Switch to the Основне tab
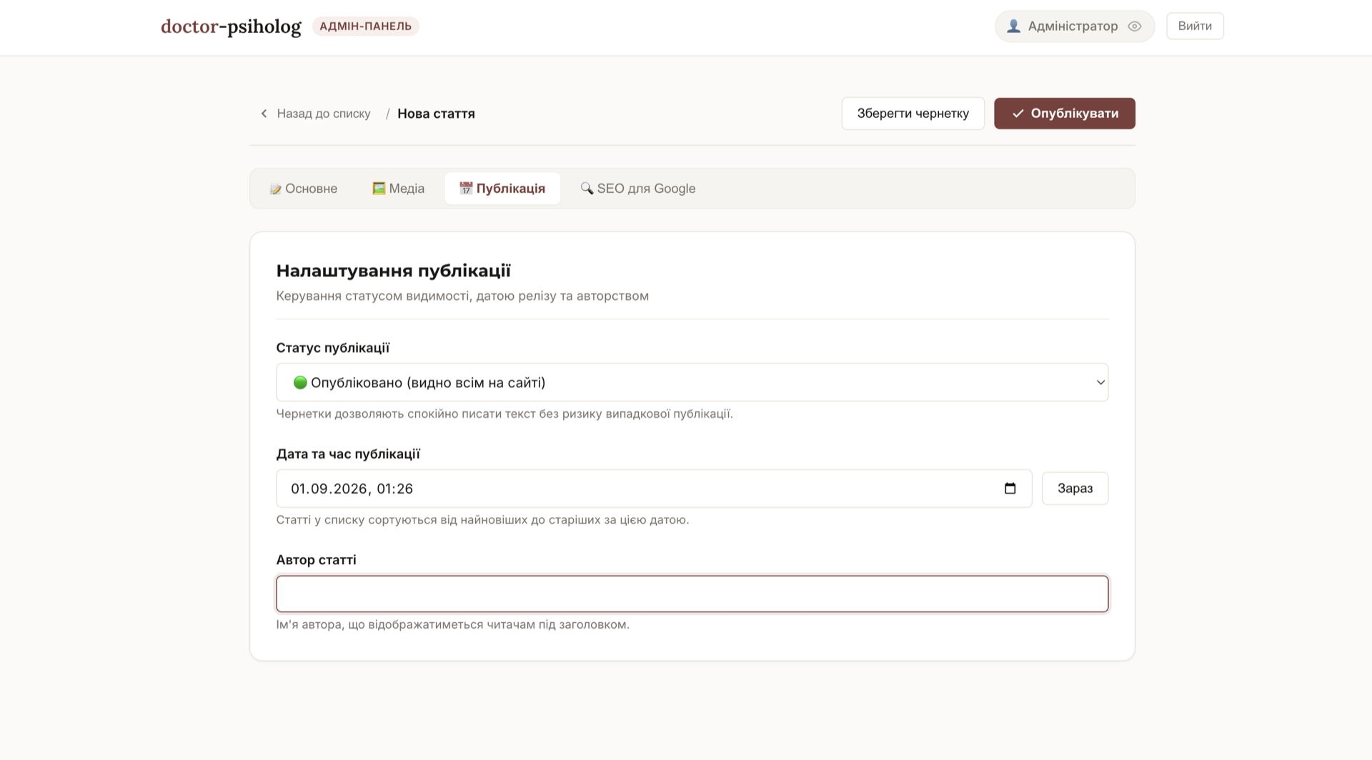This screenshot has height=760, width=1372. point(304,189)
